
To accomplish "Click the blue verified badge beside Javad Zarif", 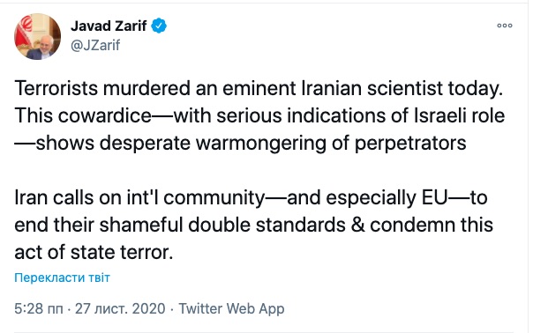I will pyautogui.click(x=159, y=26).
